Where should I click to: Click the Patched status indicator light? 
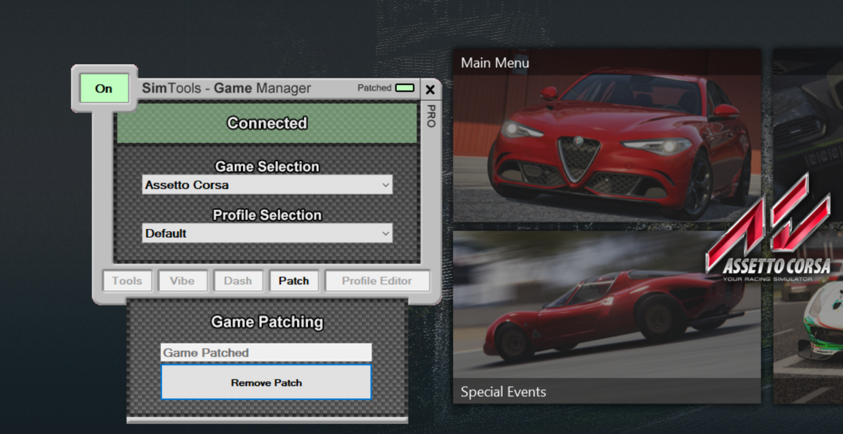click(x=405, y=88)
